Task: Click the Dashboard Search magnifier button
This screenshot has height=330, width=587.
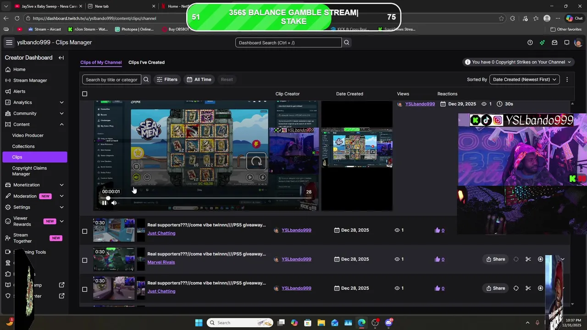Action: click(x=347, y=43)
